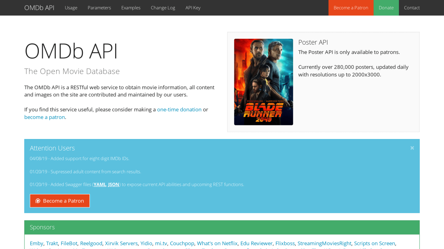Screen dimensions: 444x249
Task: Visit Xirvik Servers sponsor link
Action: click(121, 243)
